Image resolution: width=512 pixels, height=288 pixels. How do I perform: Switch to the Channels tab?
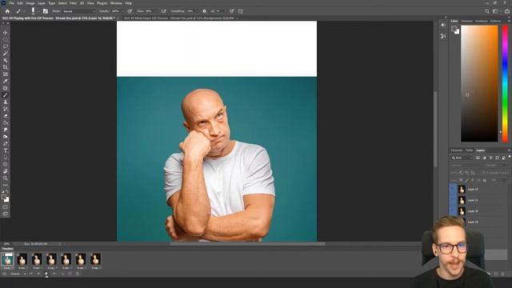457,150
